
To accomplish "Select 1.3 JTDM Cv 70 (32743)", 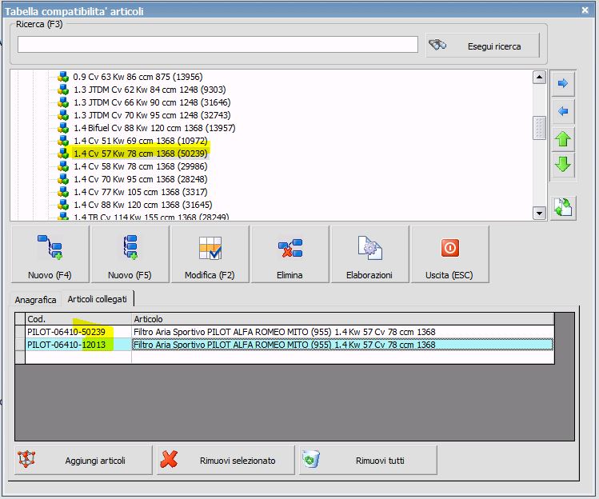I will click(152, 115).
